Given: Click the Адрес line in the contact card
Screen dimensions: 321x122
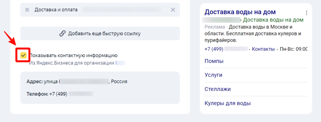Looking at the screenshot, I should [77, 82].
